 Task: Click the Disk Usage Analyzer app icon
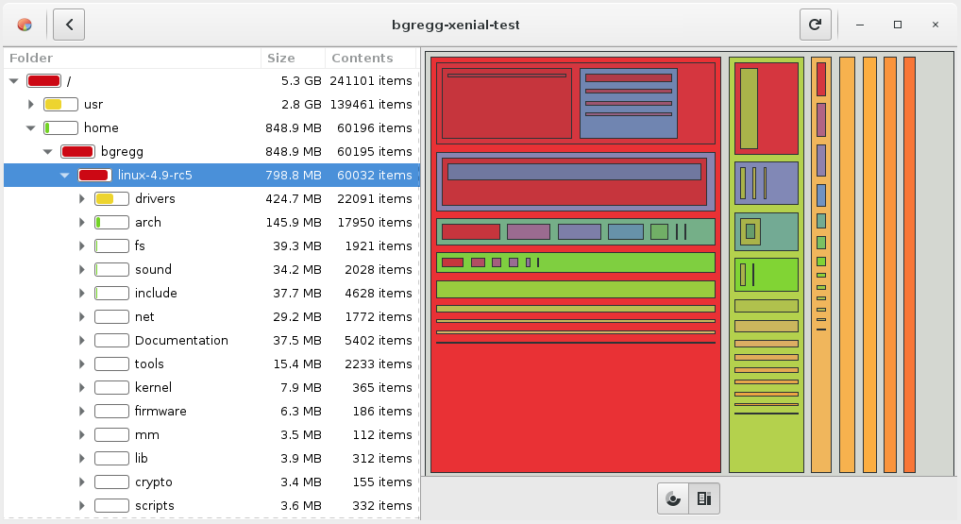[25, 25]
